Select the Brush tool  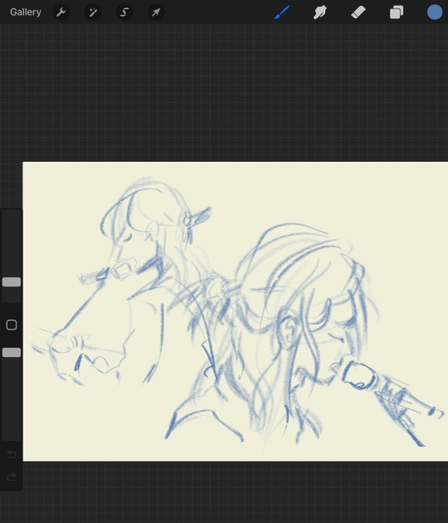pyautogui.click(x=282, y=12)
